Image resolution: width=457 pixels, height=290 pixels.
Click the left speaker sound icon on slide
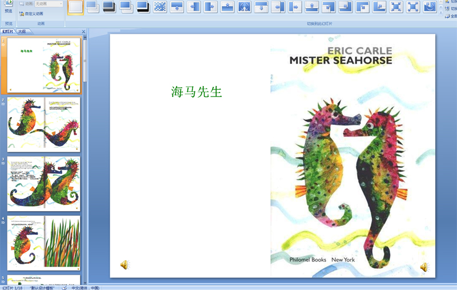[125, 265]
